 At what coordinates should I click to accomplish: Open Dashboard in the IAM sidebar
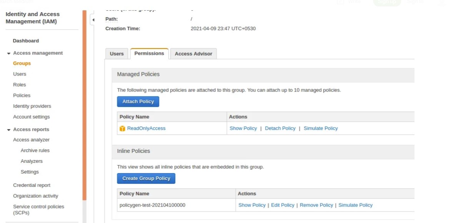coord(26,41)
